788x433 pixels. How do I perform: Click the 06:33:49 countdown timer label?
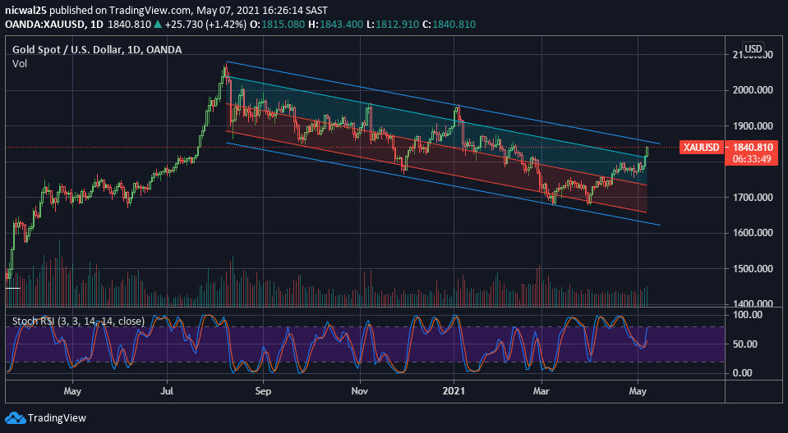coord(753,159)
